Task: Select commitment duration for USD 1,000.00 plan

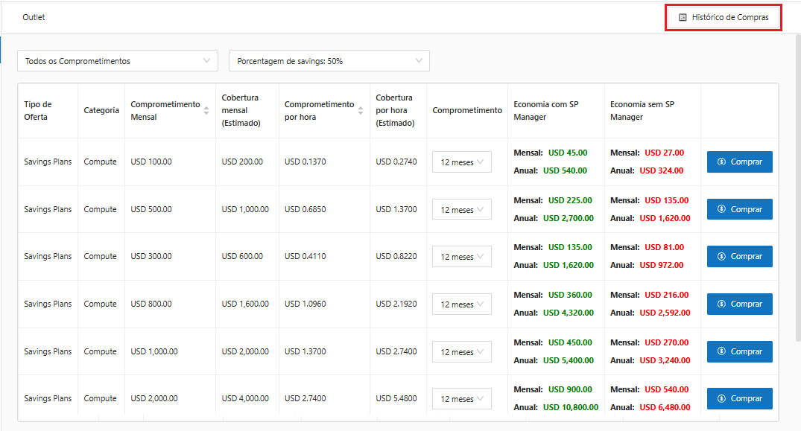Action: 461,352
